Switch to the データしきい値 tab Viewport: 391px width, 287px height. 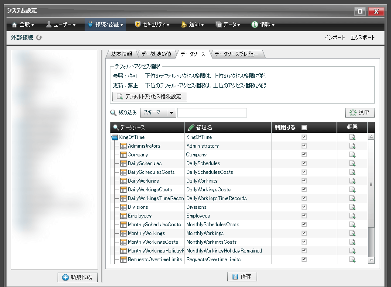pyautogui.click(x=156, y=54)
